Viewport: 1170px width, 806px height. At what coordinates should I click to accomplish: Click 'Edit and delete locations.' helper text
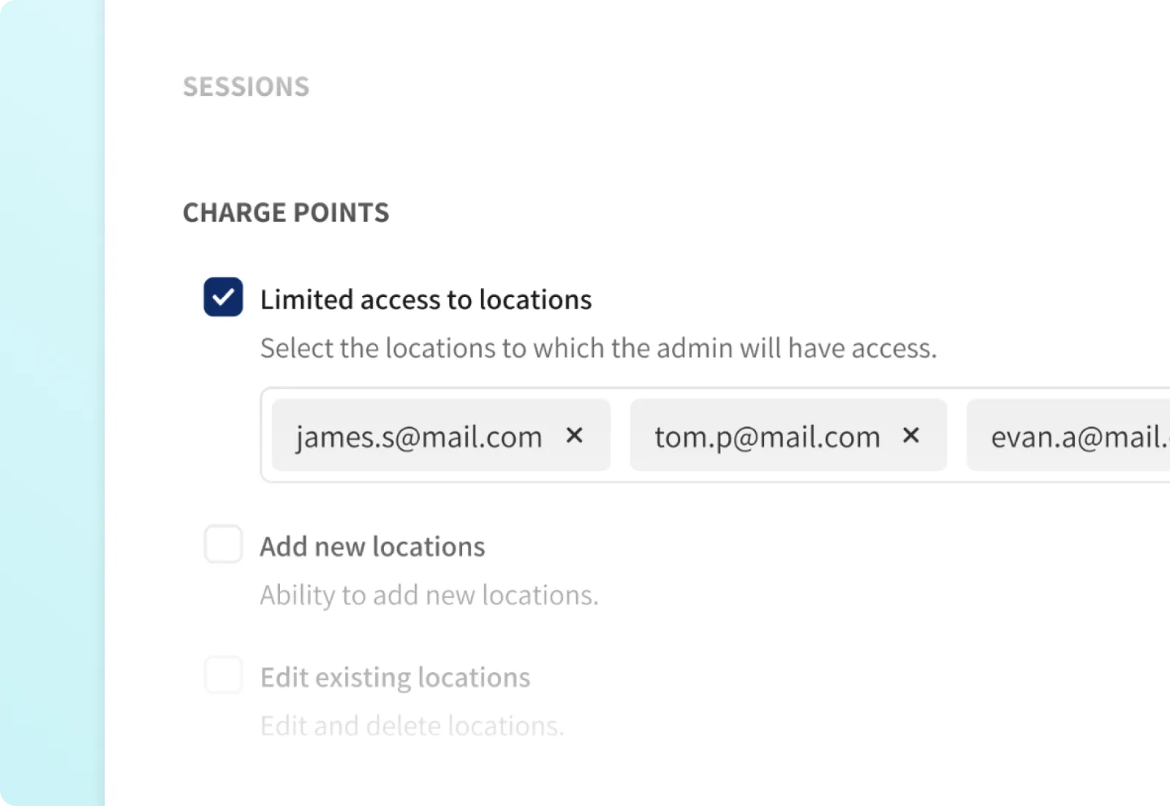412,726
